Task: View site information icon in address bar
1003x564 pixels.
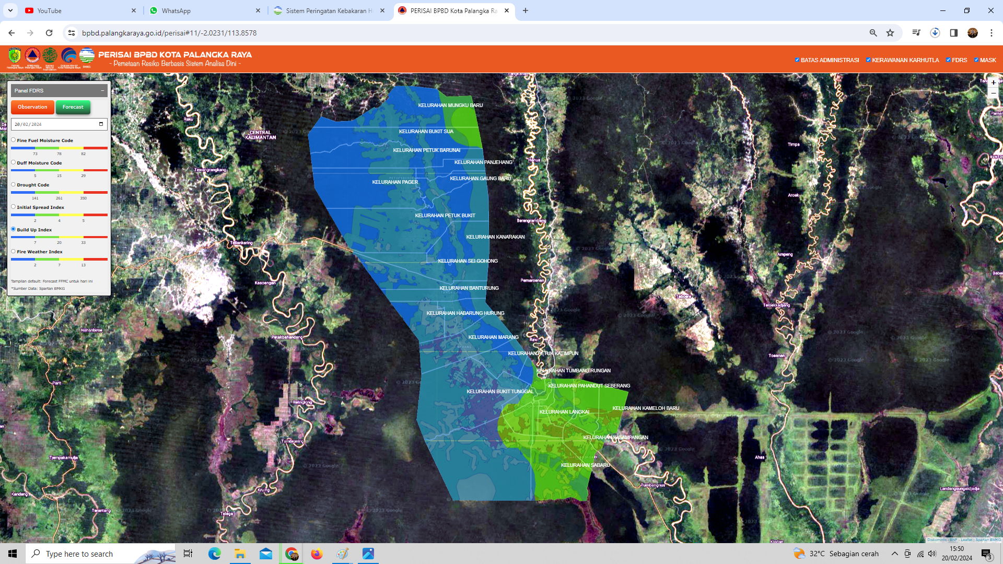Action: (72, 33)
